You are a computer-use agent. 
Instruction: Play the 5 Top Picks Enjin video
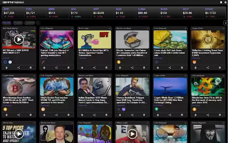(x=19, y=134)
